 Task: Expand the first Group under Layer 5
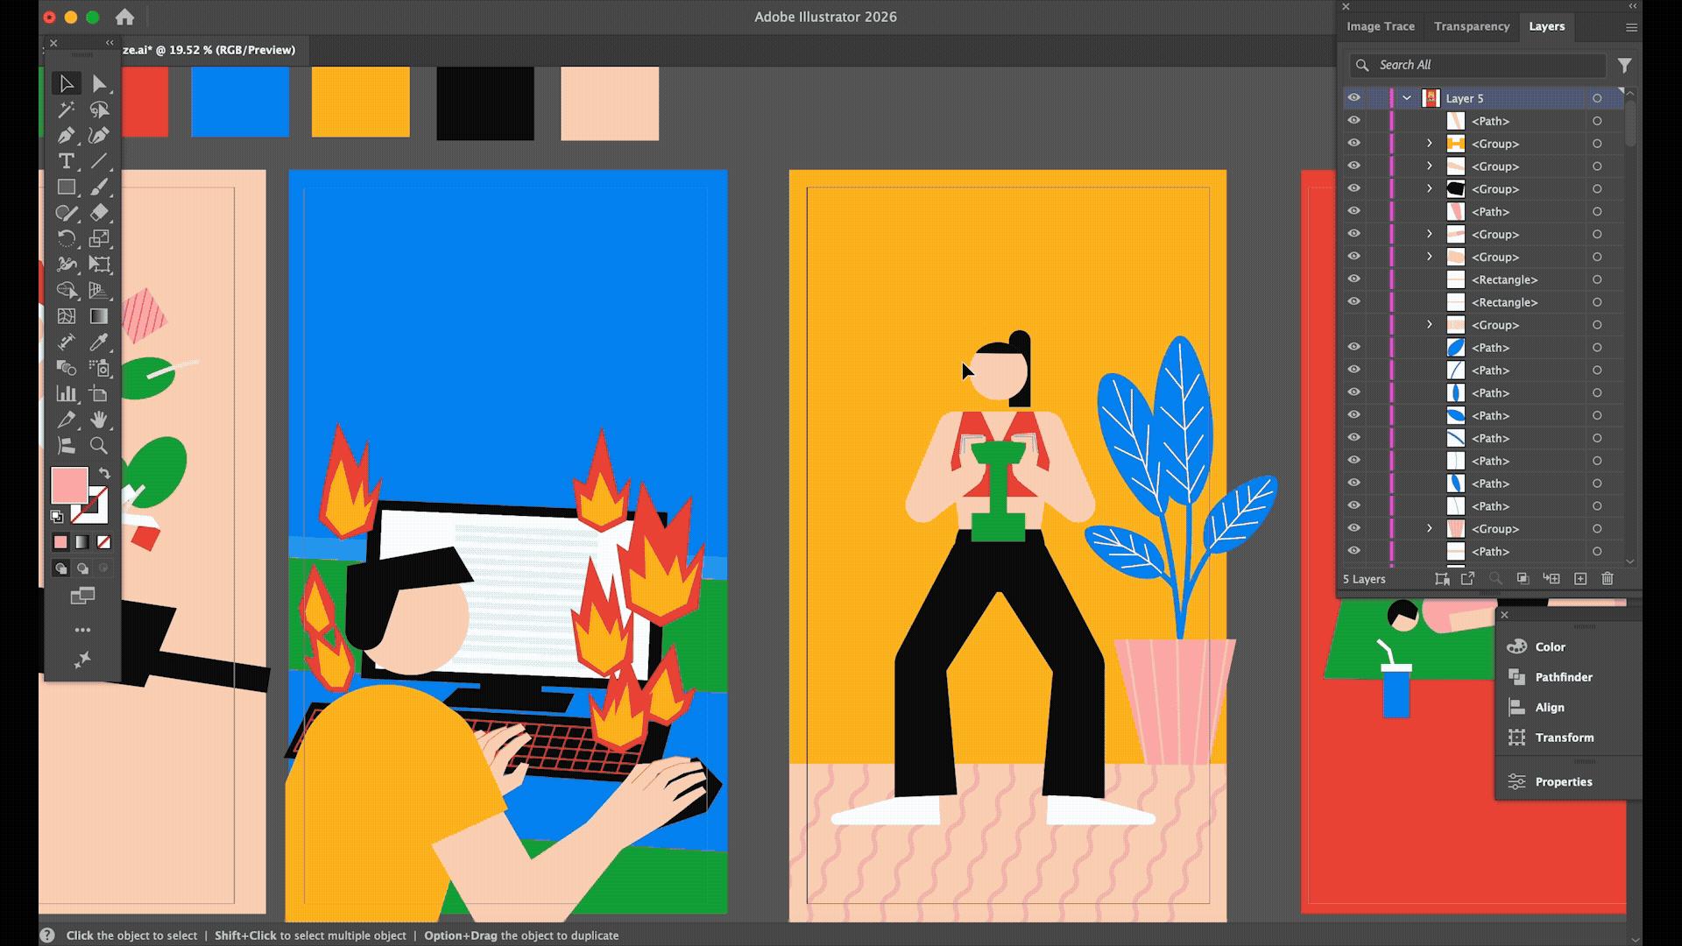[x=1429, y=144]
